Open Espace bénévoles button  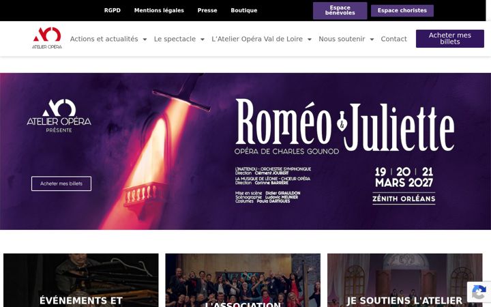point(340,11)
